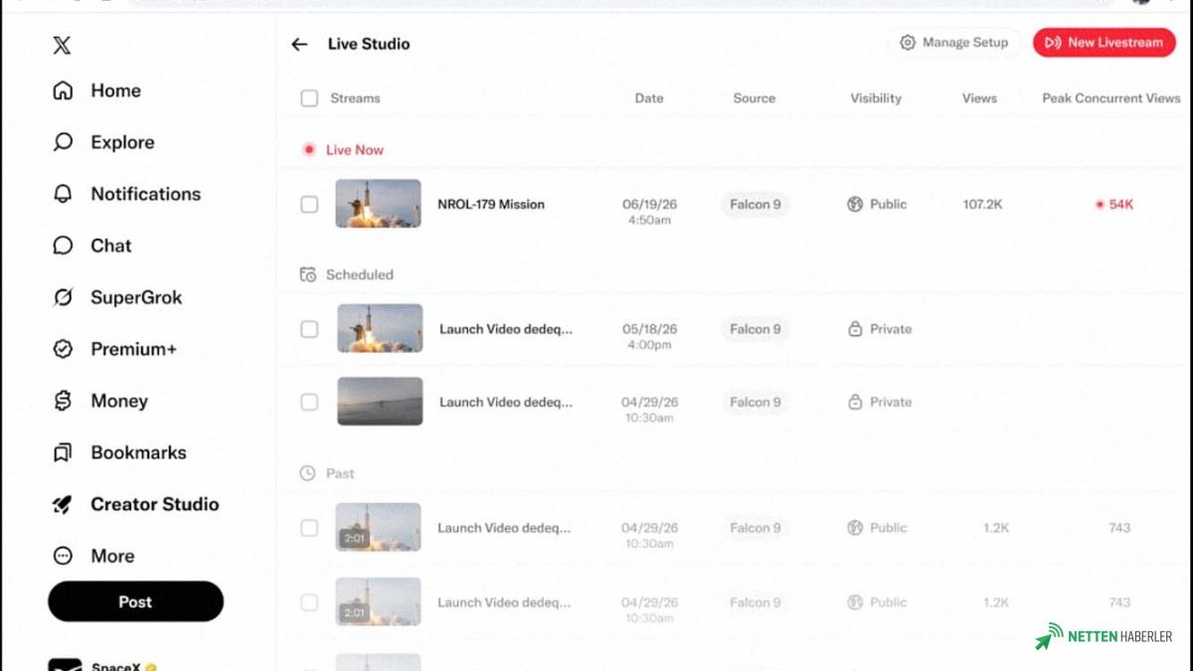Image resolution: width=1193 pixels, height=671 pixels.
Task: Open Explore via magnifier icon
Action: (63, 142)
